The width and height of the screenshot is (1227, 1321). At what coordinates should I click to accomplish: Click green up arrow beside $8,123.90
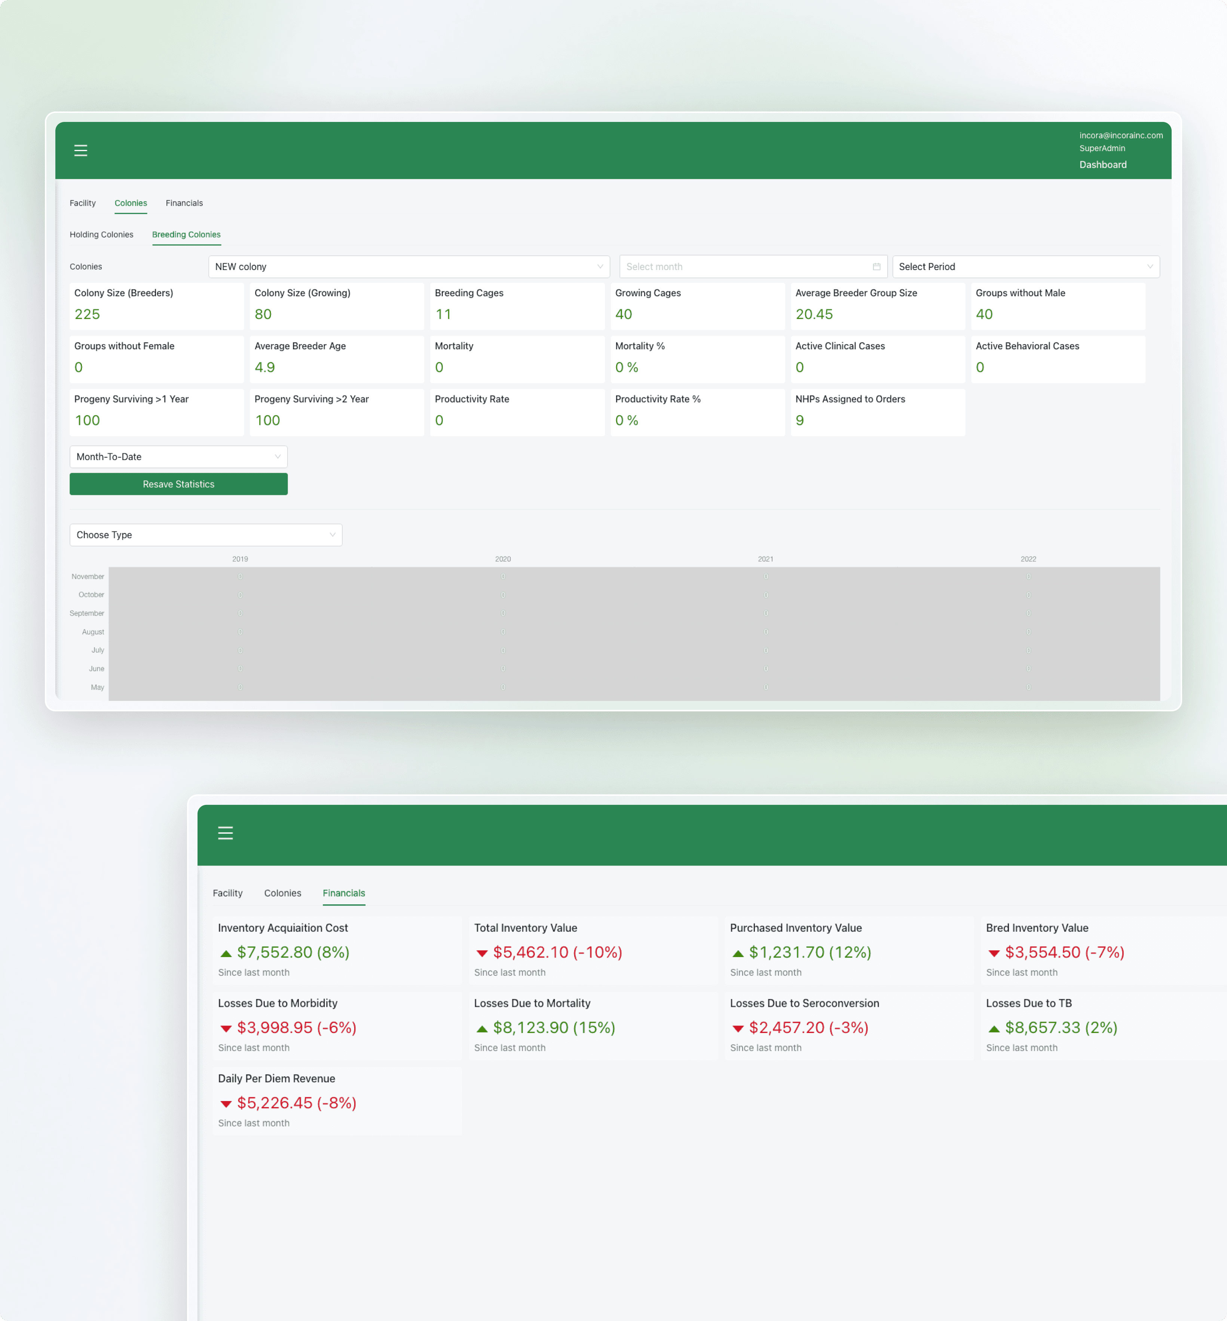[482, 1029]
